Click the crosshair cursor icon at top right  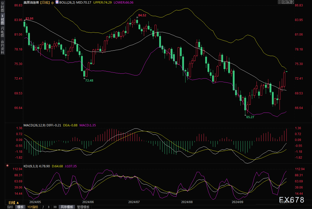(x=279, y=2)
